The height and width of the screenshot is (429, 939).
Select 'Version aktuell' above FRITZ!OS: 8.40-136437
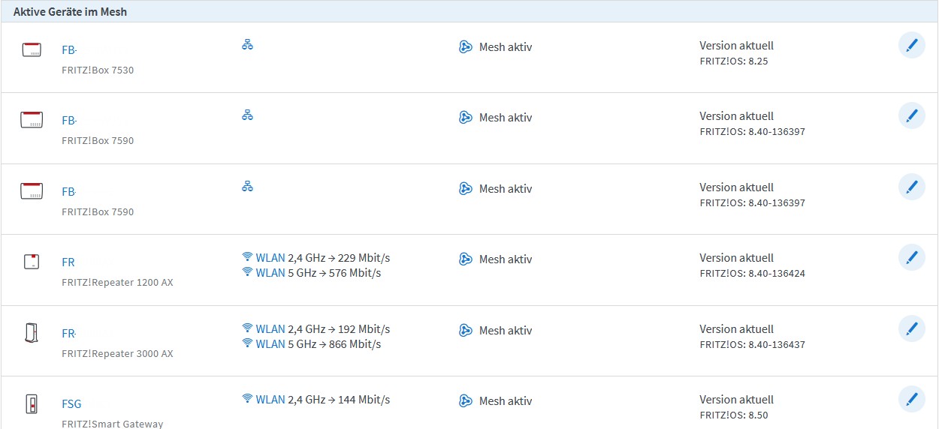736,329
